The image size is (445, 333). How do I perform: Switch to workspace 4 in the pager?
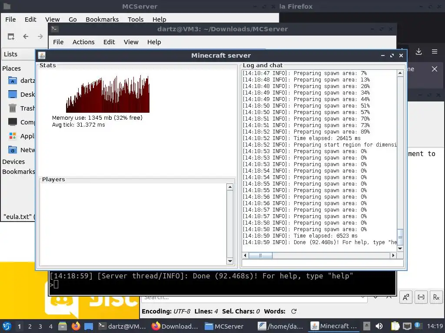point(50,326)
